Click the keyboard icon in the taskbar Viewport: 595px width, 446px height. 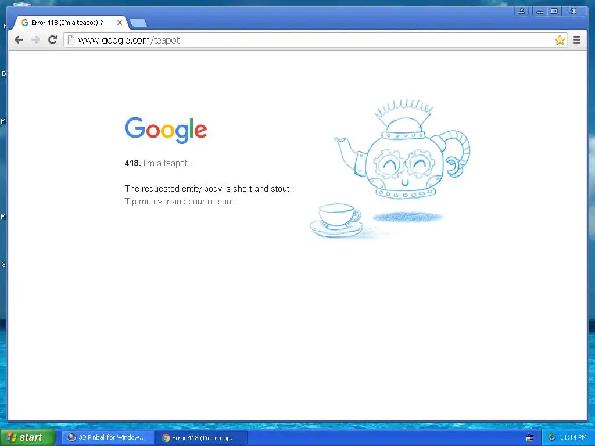[x=530, y=438]
